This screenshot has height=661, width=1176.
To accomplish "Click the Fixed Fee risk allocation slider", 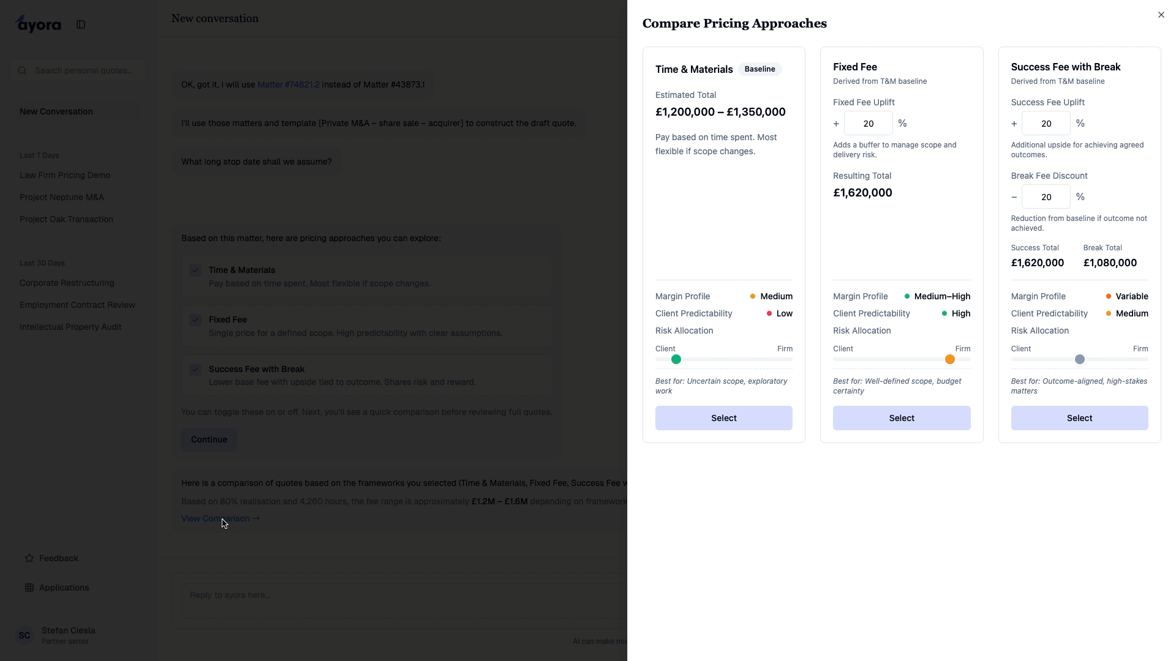I will pos(949,359).
